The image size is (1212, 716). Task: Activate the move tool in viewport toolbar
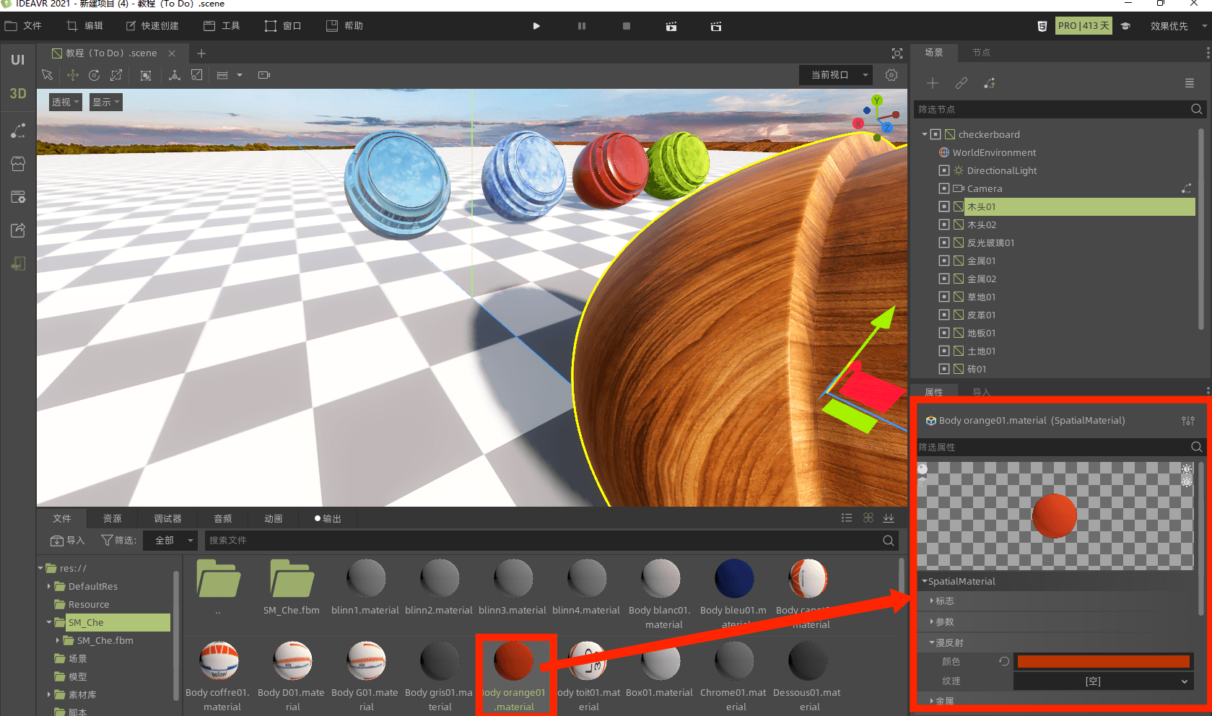(73, 75)
